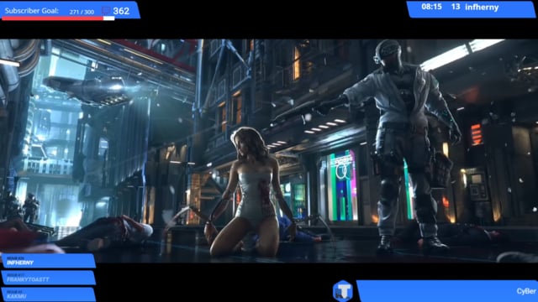Viewport: 538px width, 302px height.
Task: Click the green neon storefront sign in video
Action: point(341,185)
